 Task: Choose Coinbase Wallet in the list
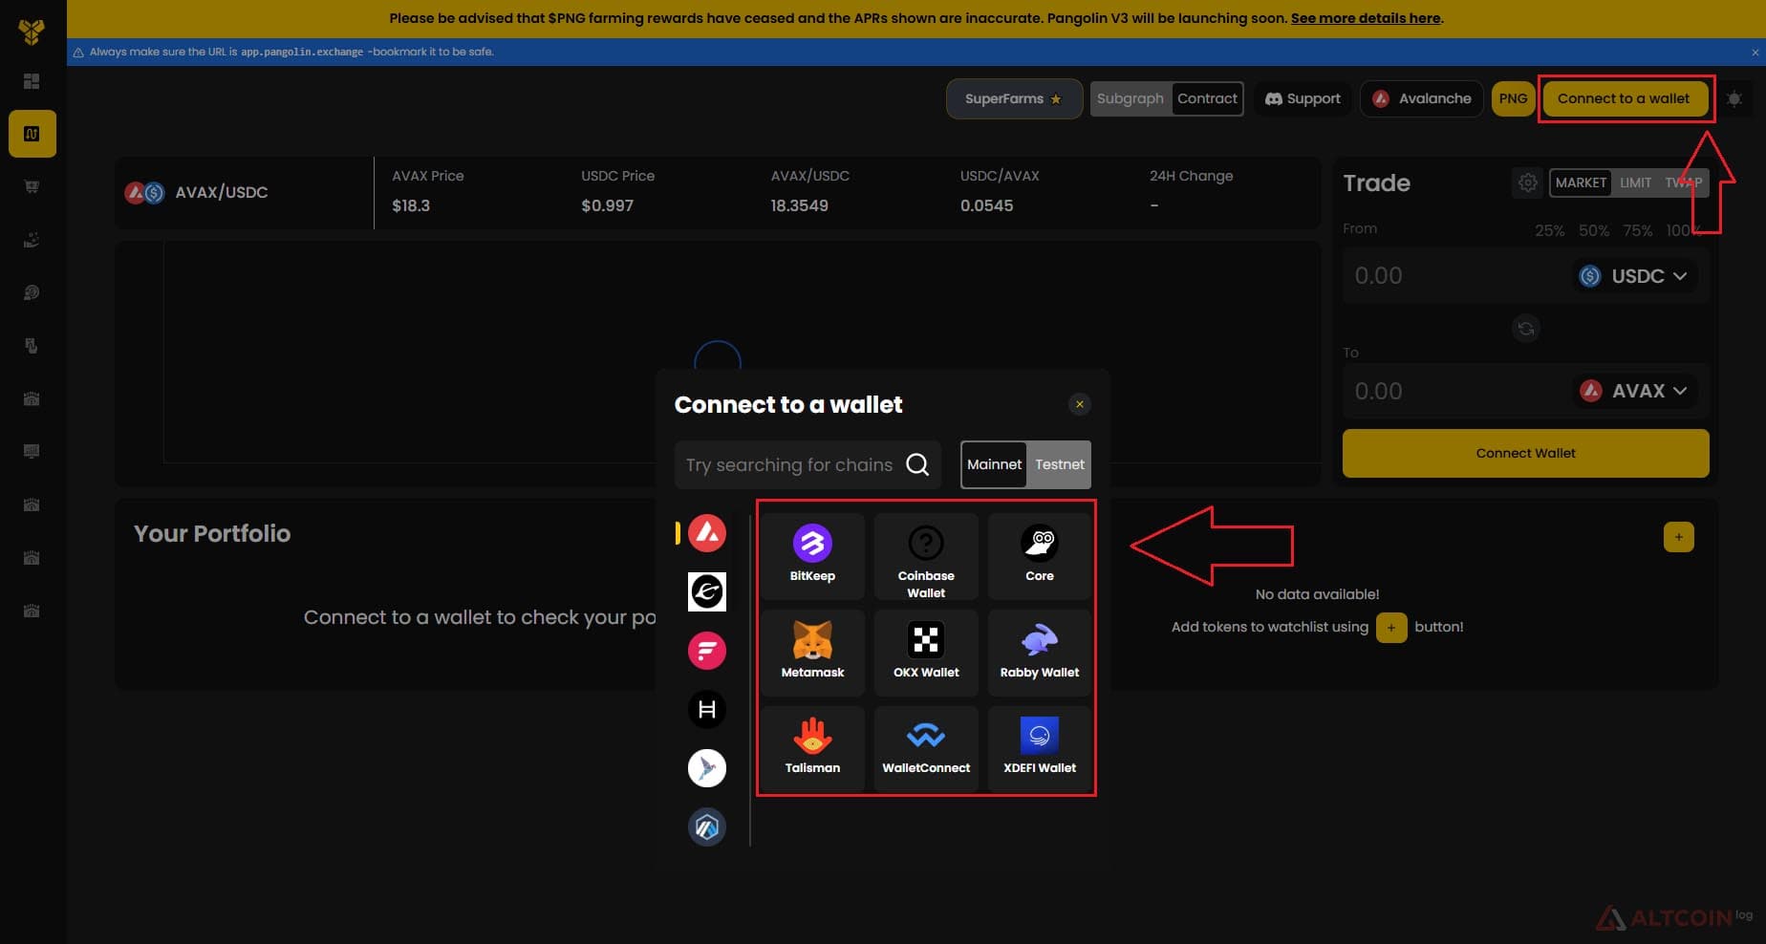pos(926,556)
